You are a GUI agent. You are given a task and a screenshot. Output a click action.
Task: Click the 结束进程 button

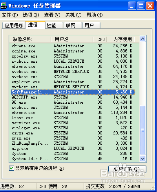(127, 169)
